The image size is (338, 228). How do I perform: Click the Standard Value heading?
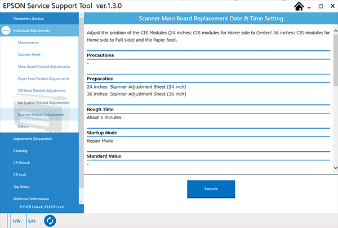click(x=104, y=156)
